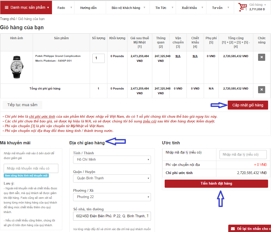Open the Fado menu dropdown arrow
271x232 pixels.
(71, 8)
